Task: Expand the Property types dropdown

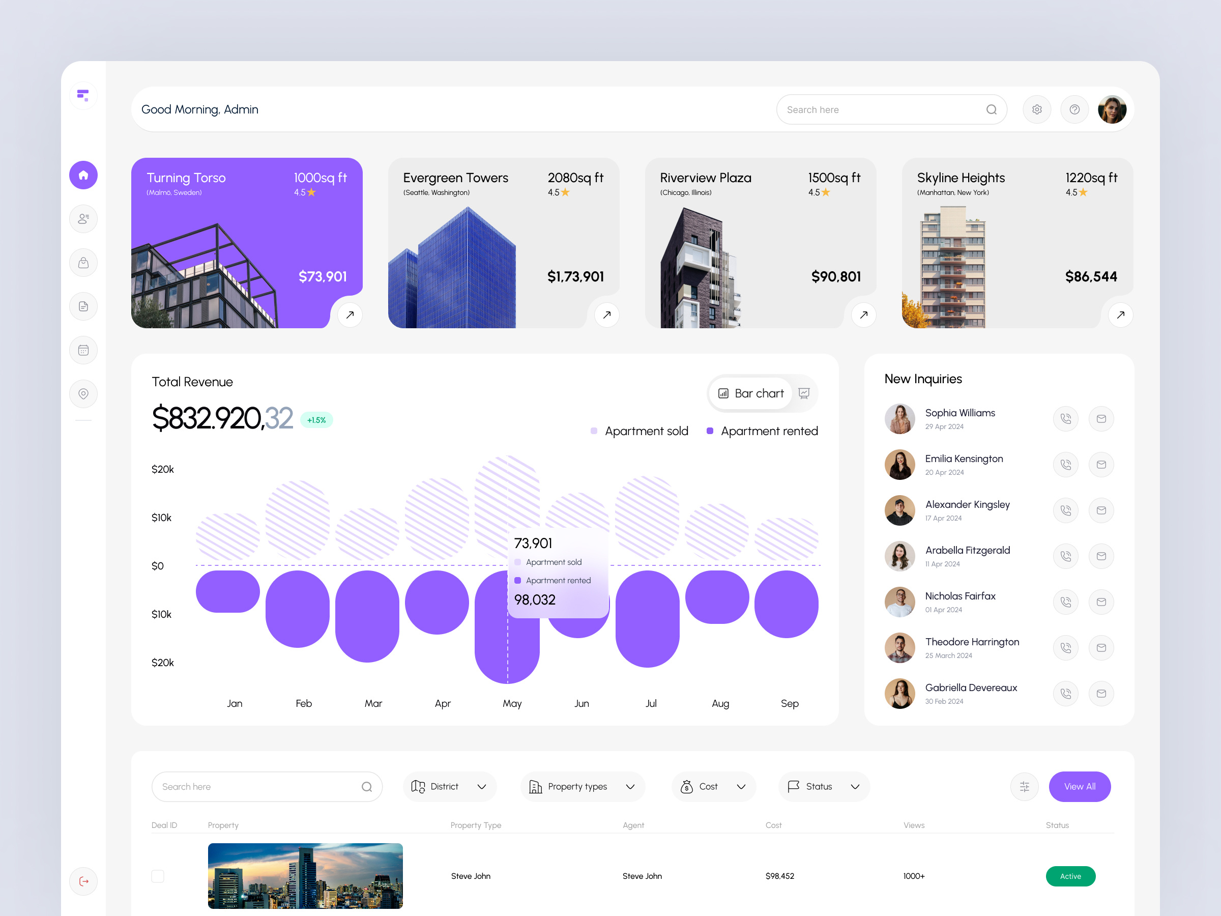Action: coord(582,786)
